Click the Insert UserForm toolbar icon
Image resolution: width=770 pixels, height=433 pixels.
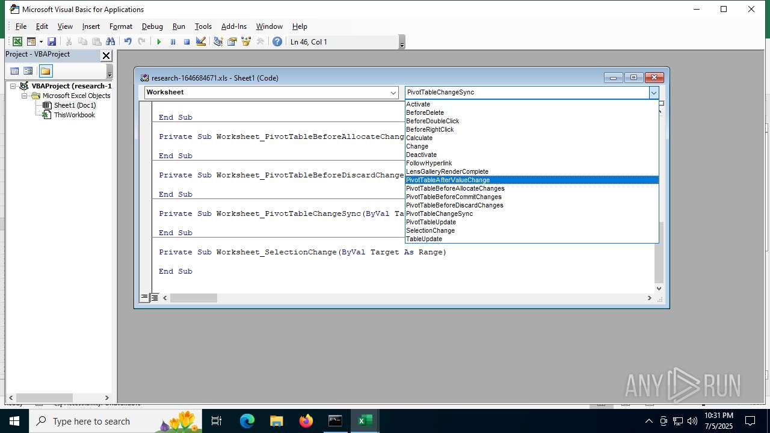31,41
